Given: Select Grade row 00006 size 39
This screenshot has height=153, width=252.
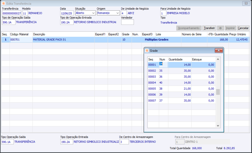Looking at the screenshot, I should tap(182, 95).
